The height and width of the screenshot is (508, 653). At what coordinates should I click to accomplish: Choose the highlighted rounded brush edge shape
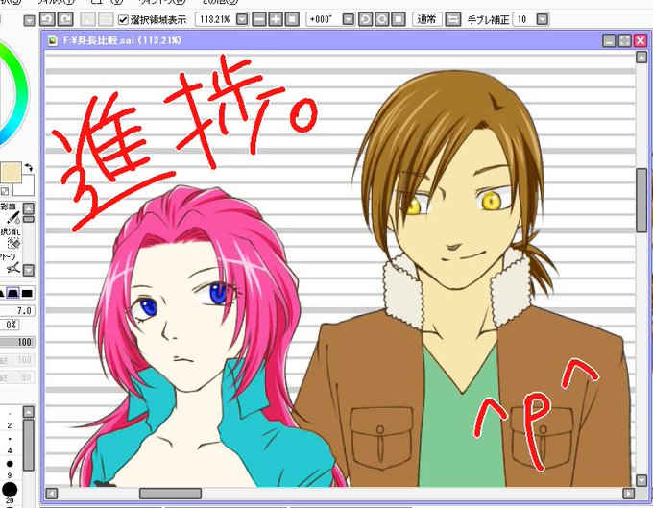12,293
